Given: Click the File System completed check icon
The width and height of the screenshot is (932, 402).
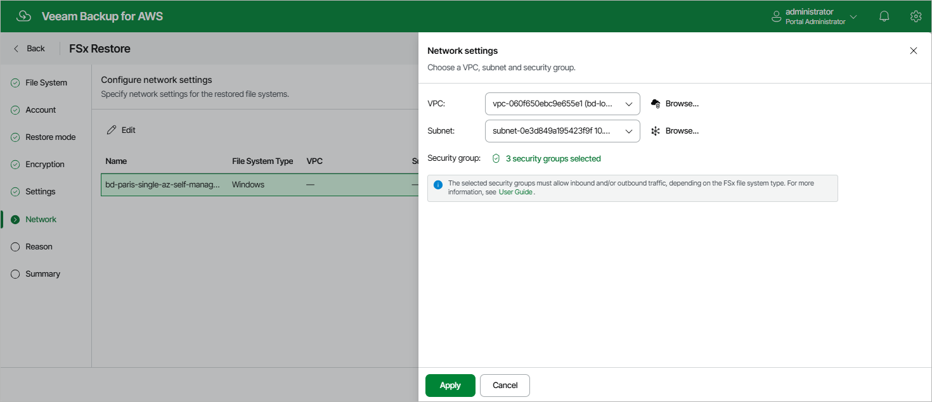Looking at the screenshot, I should [x=15, y=83].
